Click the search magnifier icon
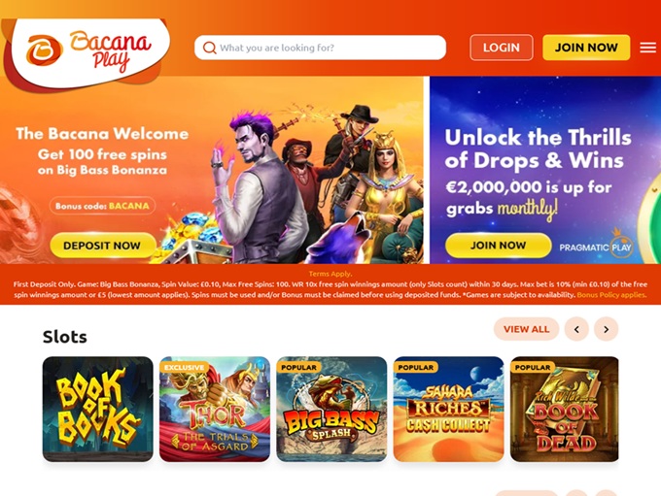This screenshot has width=661, height=496. tap(210, 48)
